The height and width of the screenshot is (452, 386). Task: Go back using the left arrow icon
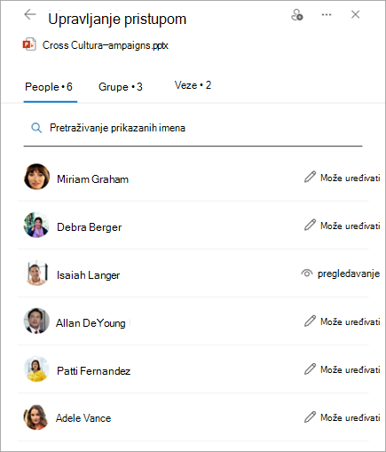30,14
